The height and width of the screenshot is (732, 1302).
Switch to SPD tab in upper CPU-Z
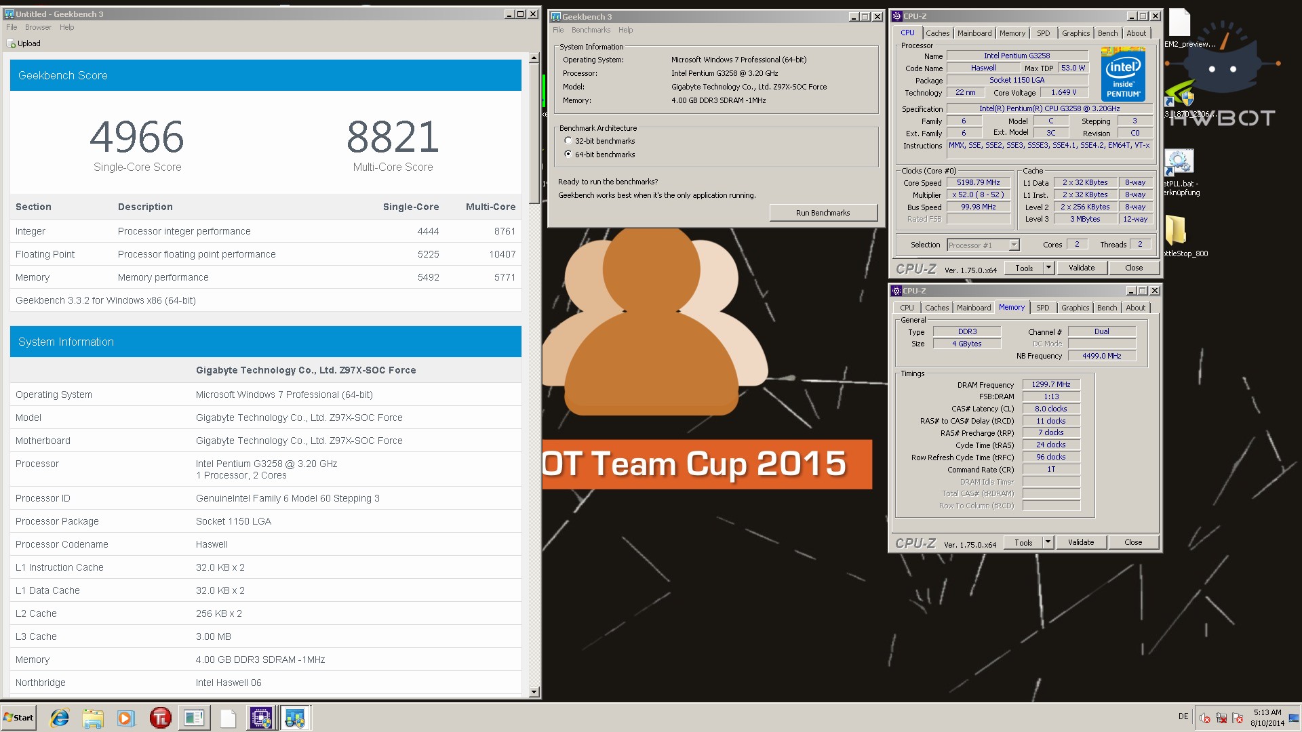click(1043, 33)
